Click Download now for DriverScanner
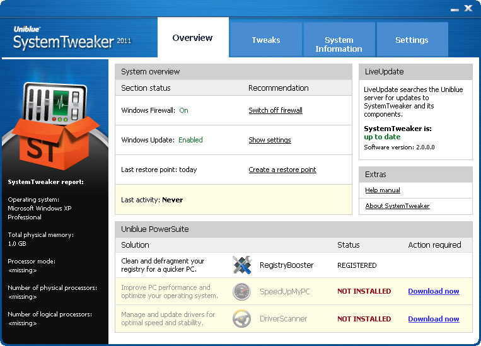481x346 pixels. pyautogui.click(x=434, y=319)
